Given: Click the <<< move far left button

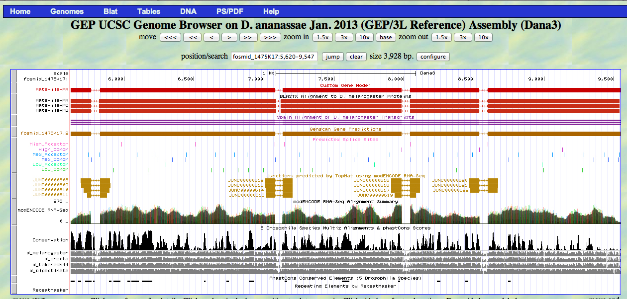Looking at the screenshot, I should click(170, 37).
